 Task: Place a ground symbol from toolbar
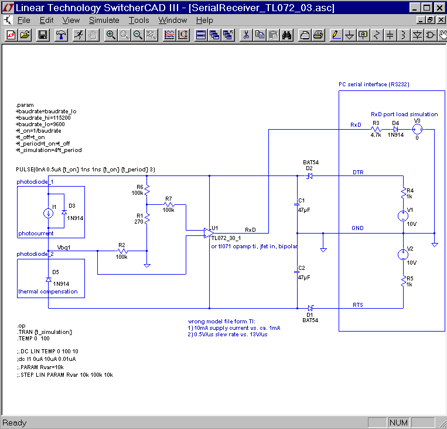tap(349, 35)
